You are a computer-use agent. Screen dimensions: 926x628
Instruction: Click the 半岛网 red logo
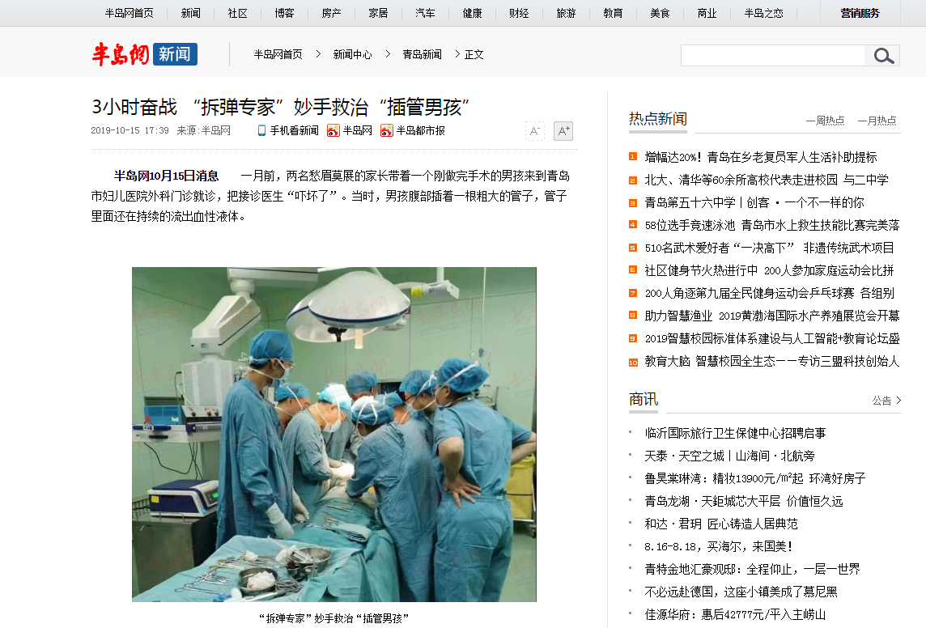click(x=121, y=54)
